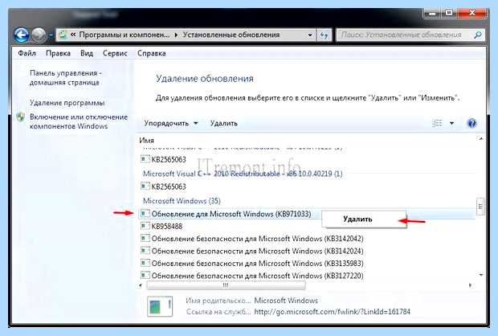This screenshot has width=498, height=336.
Task: Click the icon of KB3142024 security update
Action: tap(145, 251)
